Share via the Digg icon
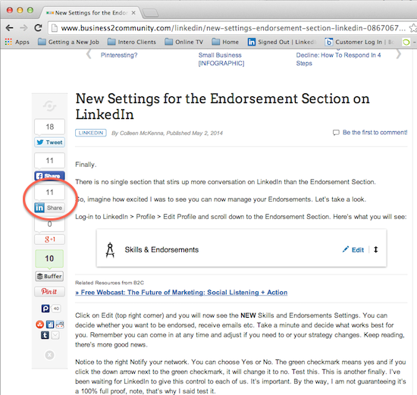 point(50,324)
